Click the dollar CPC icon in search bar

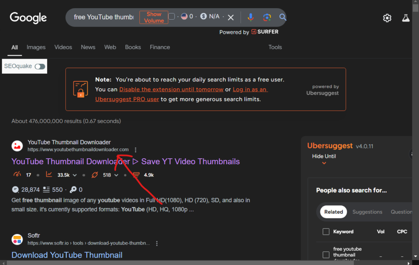[x=203, y=16]
